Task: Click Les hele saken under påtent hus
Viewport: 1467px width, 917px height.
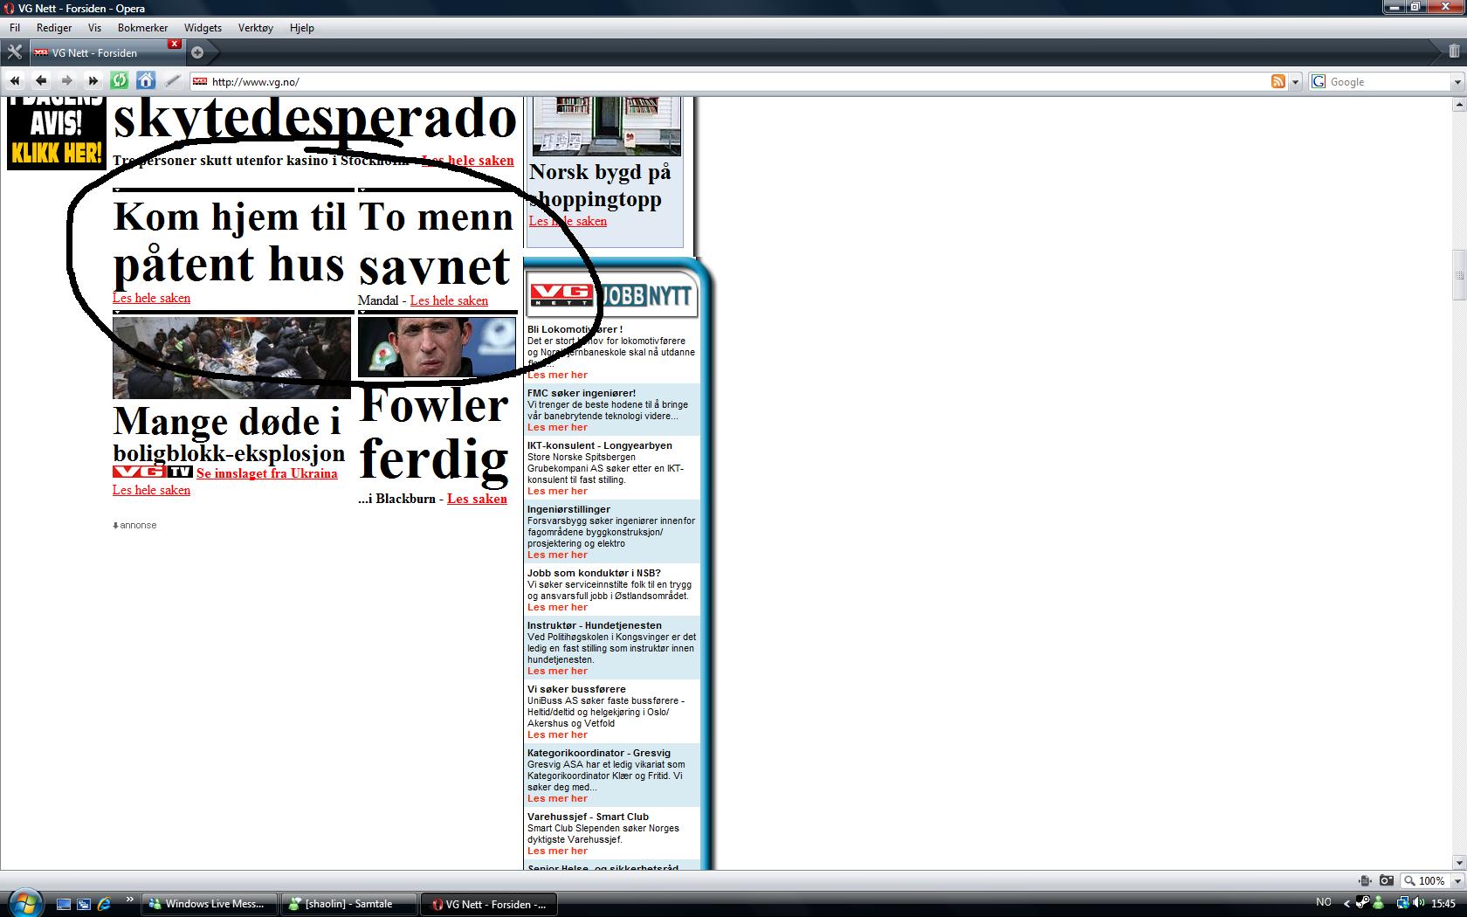Action: coord(151,298)
